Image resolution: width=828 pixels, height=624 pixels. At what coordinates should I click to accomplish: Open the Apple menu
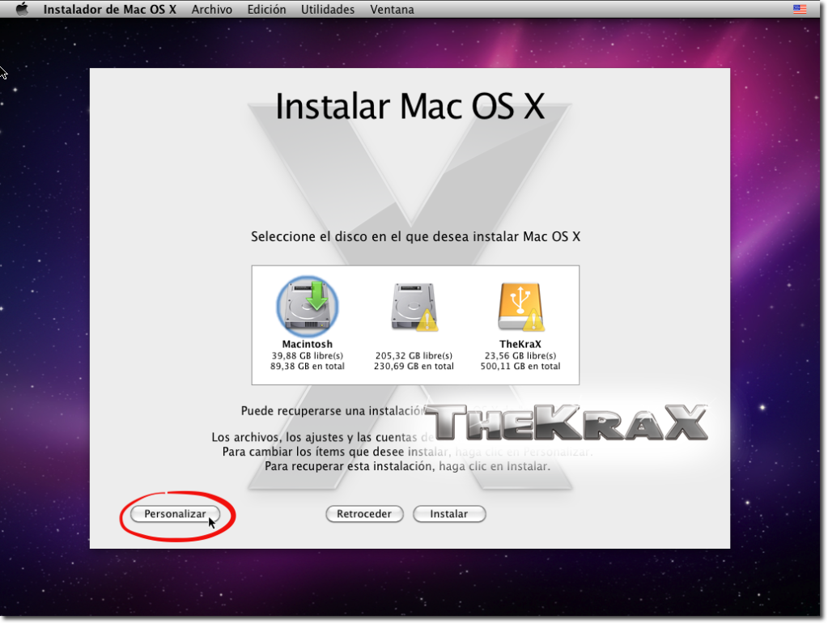click(22, 10)
